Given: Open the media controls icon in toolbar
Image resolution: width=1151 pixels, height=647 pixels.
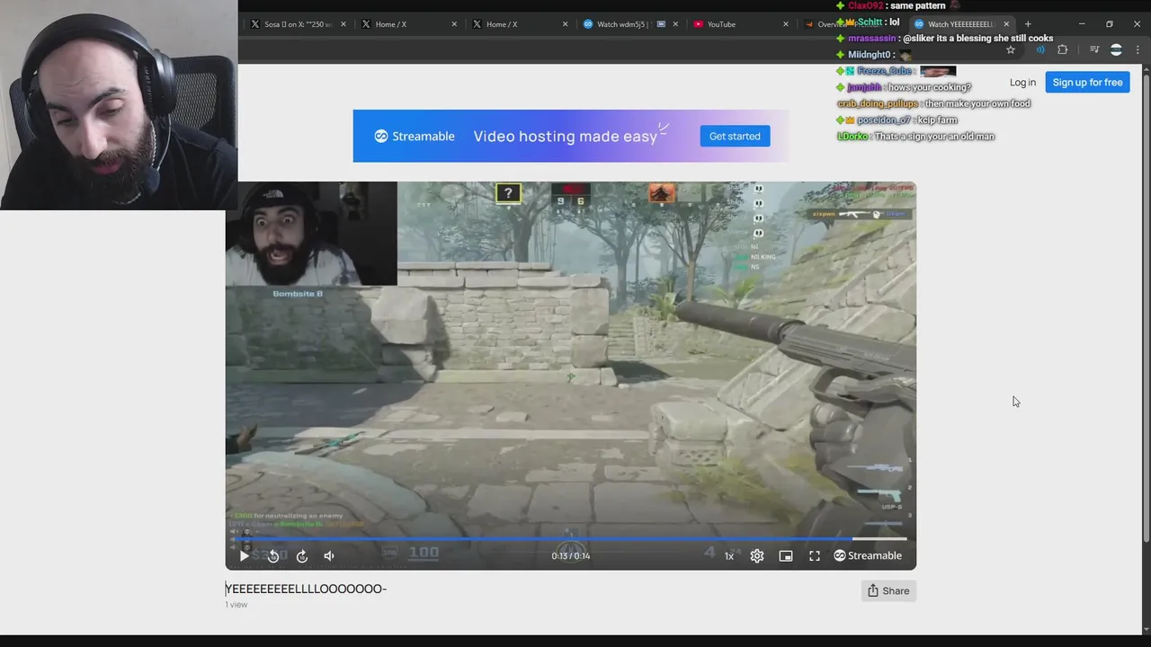Looking at the screenshot, I should tap(1094, 50).
